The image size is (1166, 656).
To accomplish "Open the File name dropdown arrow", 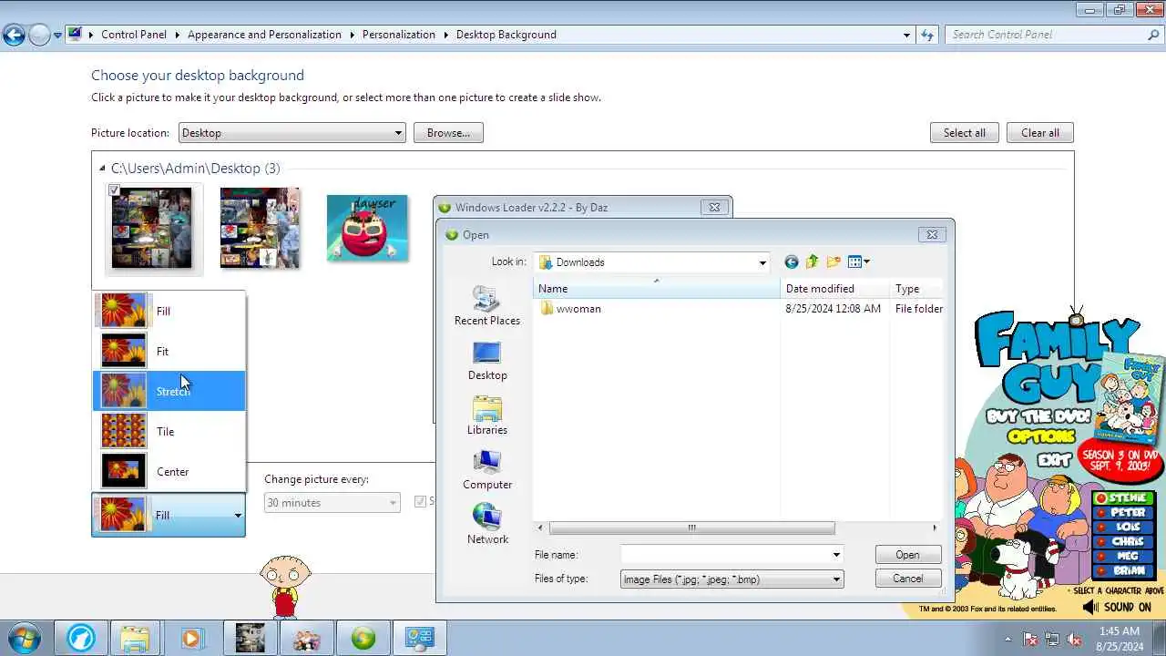I will [836, 555].
